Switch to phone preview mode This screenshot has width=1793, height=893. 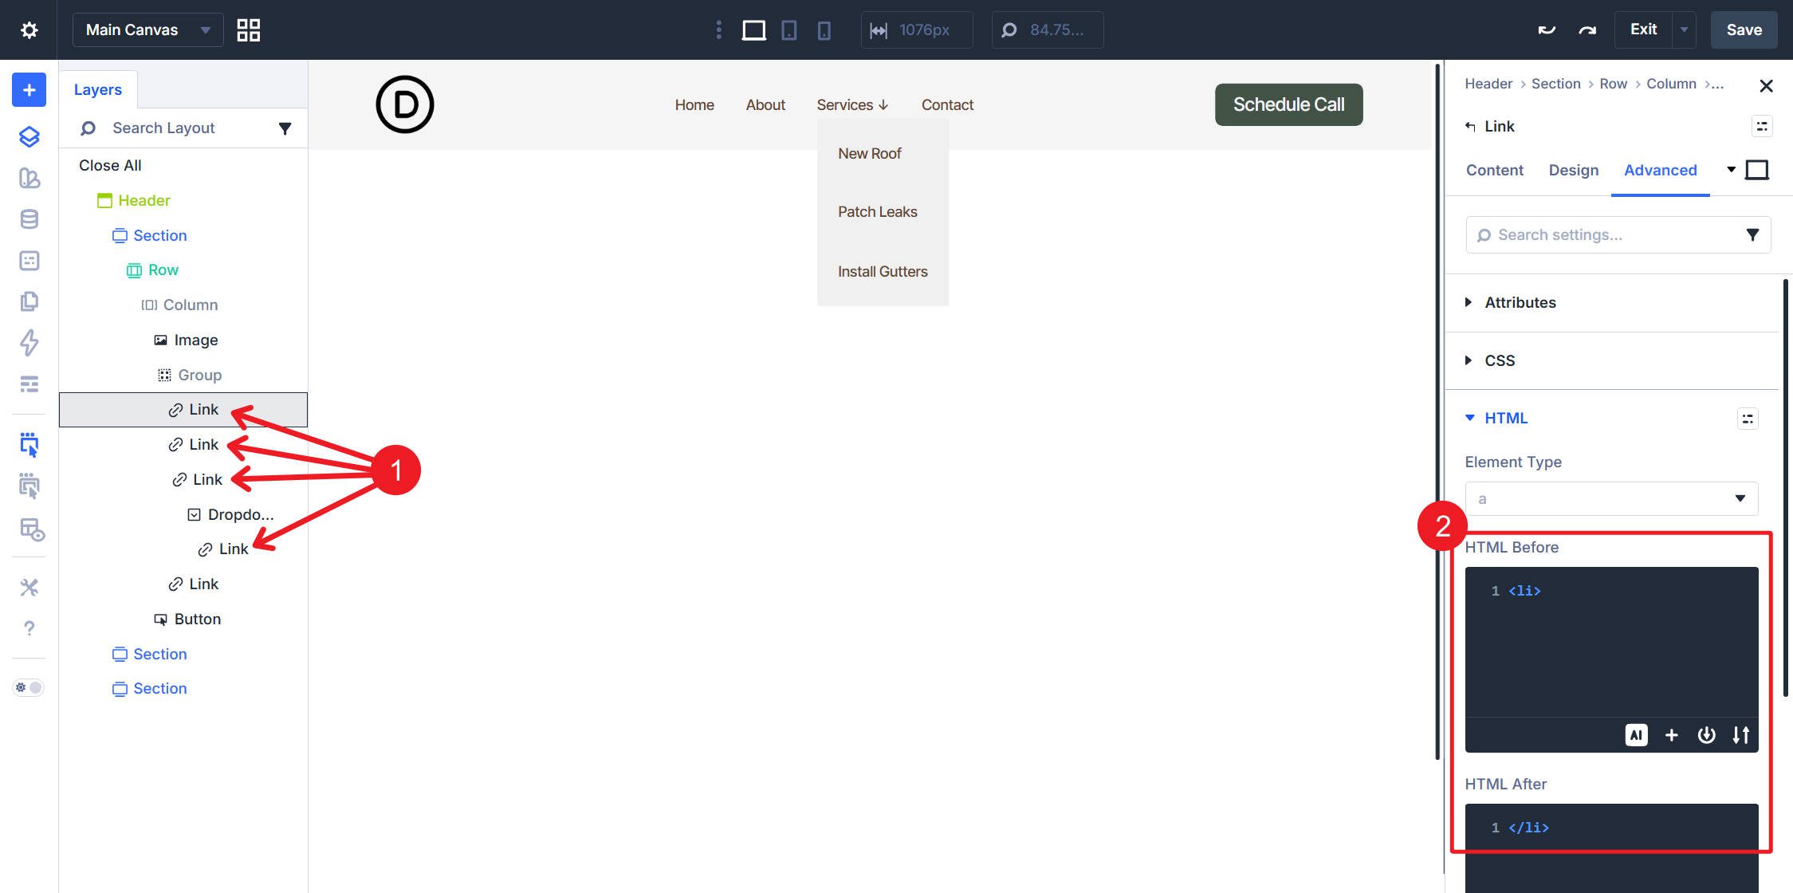(824, 30)
